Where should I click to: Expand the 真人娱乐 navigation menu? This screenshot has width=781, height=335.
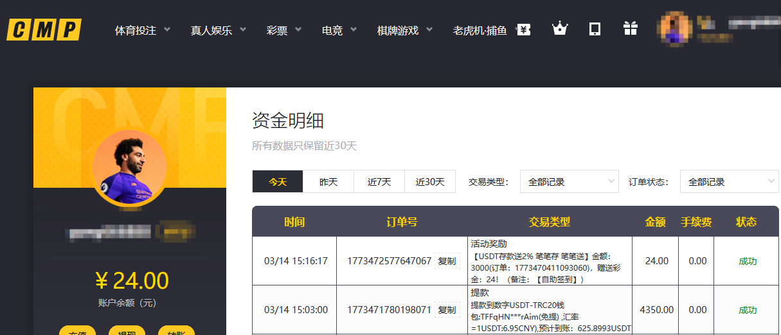pos(218,30)
